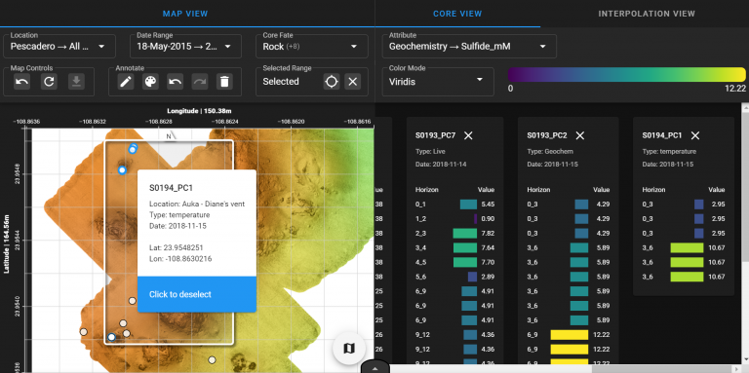Click the Lat: 23.9548251 text
749x373 pixels.
click(x=177, y=247)
